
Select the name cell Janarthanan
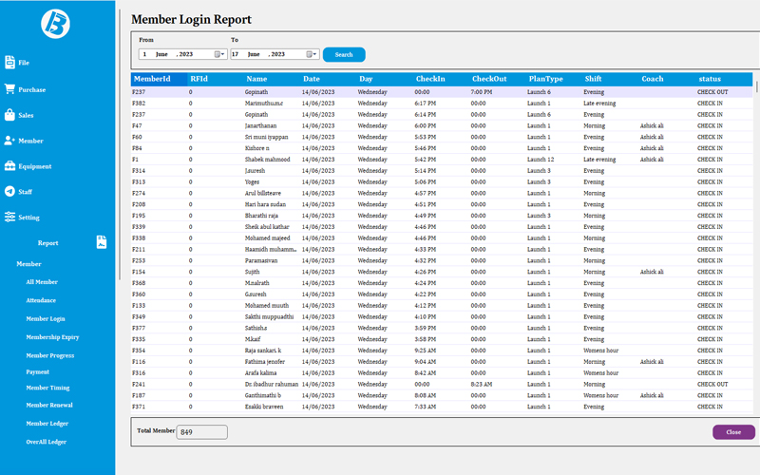[260, 125]
